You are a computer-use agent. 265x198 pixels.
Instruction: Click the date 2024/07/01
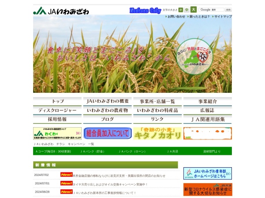click(x=42, y=183)
